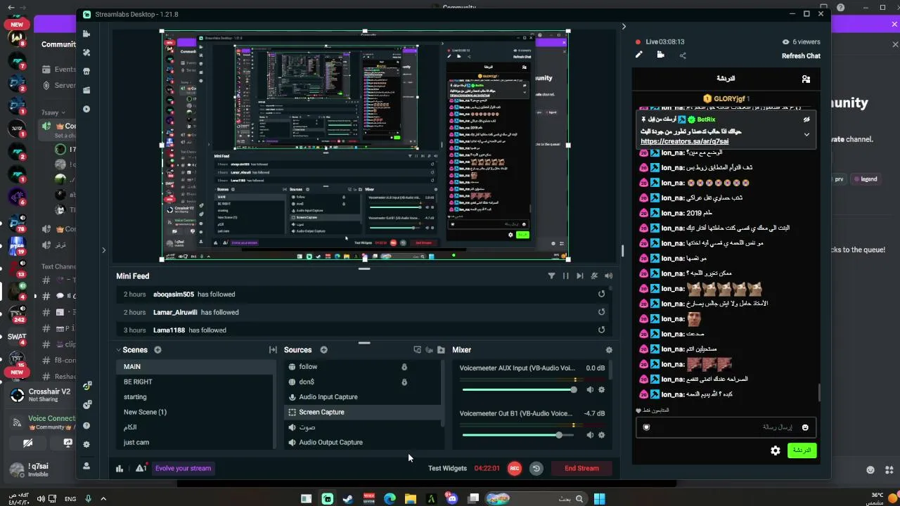Screen dimensions: 900x506
Task: Toggle the replay buffer button
Action: (536, 468)
